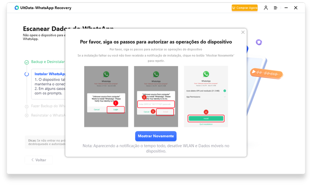Screen dimensions: 312x185
Task: Close the authorization dialog
Action: click(x=243, y=32)
